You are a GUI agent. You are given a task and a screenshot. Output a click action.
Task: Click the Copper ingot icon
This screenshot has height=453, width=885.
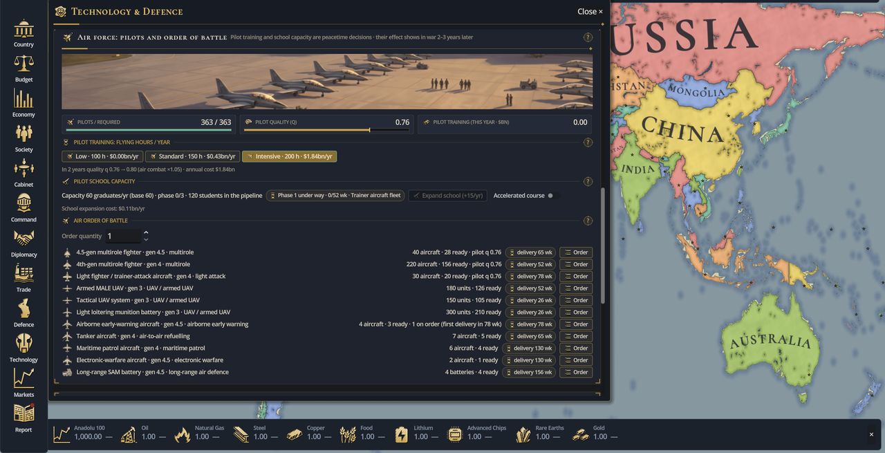pyautogui.click(x=295, y=434)
